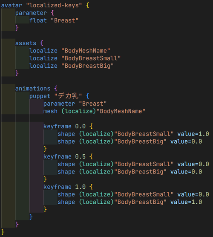Click the final yellow closing brace of avatar

tap(3, 232)
